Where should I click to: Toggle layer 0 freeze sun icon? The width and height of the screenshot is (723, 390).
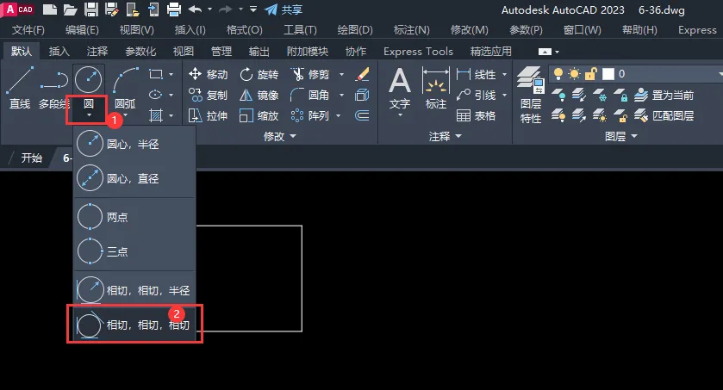click(x=575, y=74)
